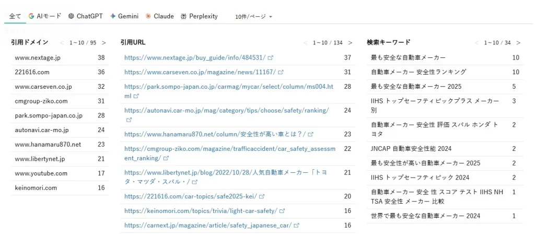Select the 全て tab
The image size is (535, 247).
click(x=15, y=16)
